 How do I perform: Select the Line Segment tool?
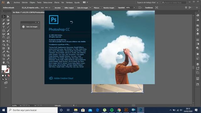point(8,27)
